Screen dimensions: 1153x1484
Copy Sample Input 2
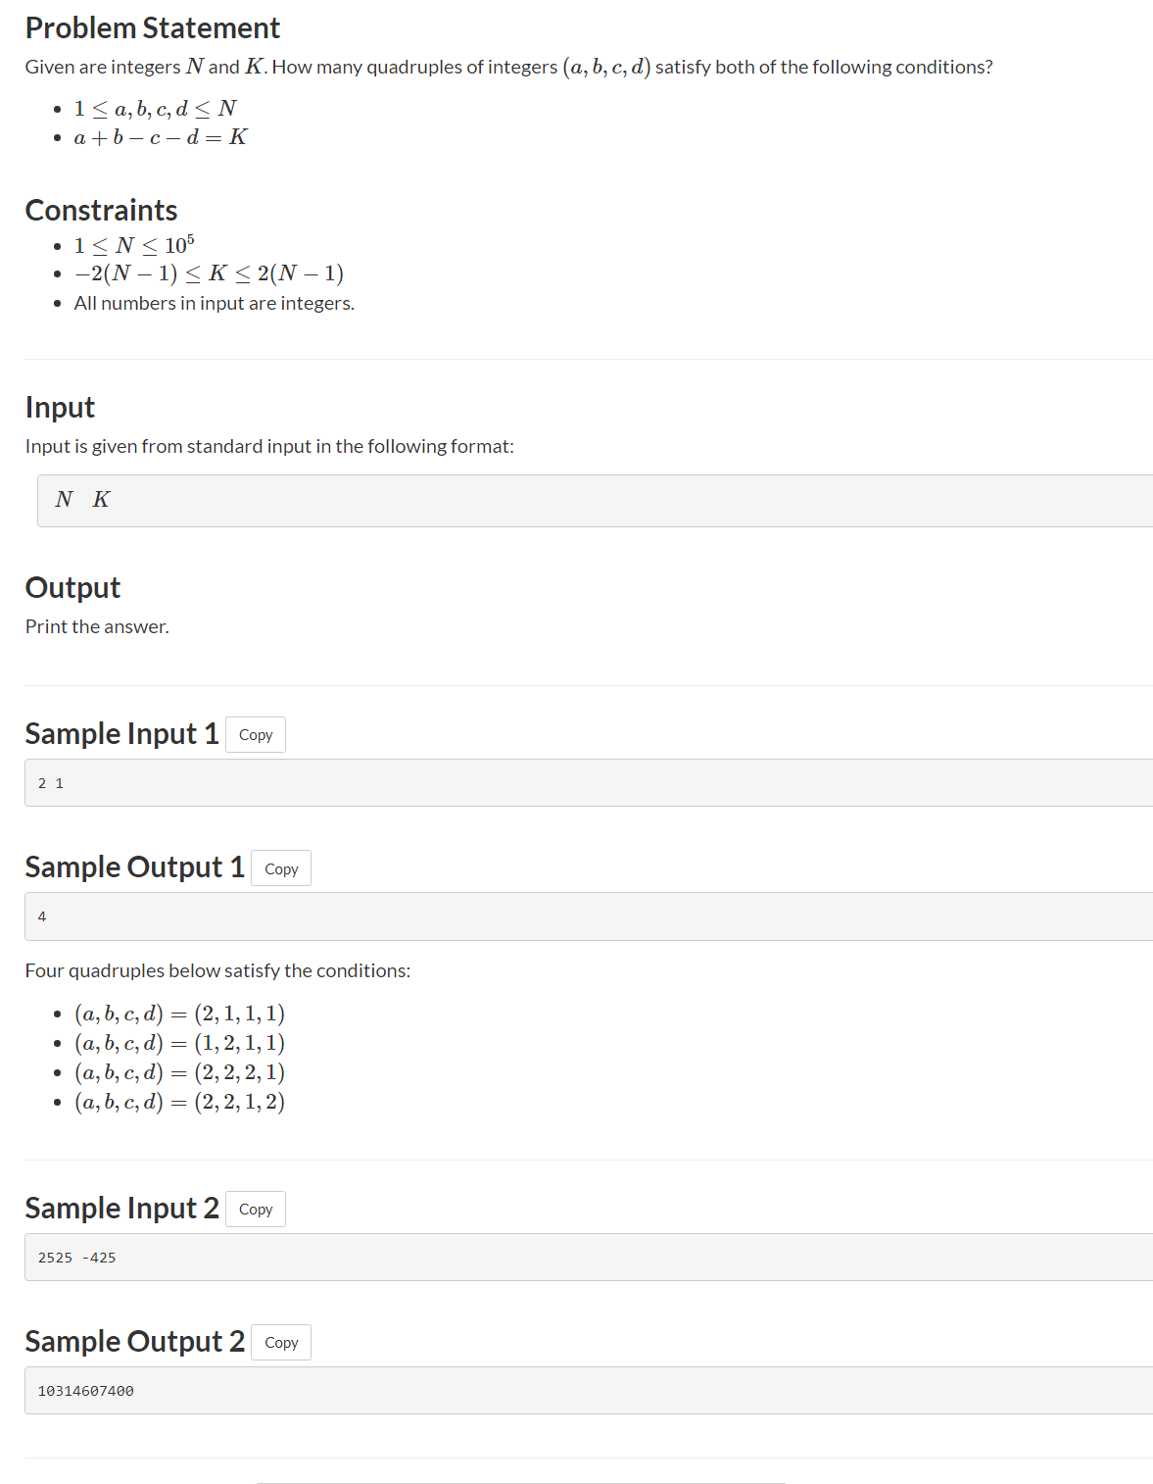(256, 1209)
